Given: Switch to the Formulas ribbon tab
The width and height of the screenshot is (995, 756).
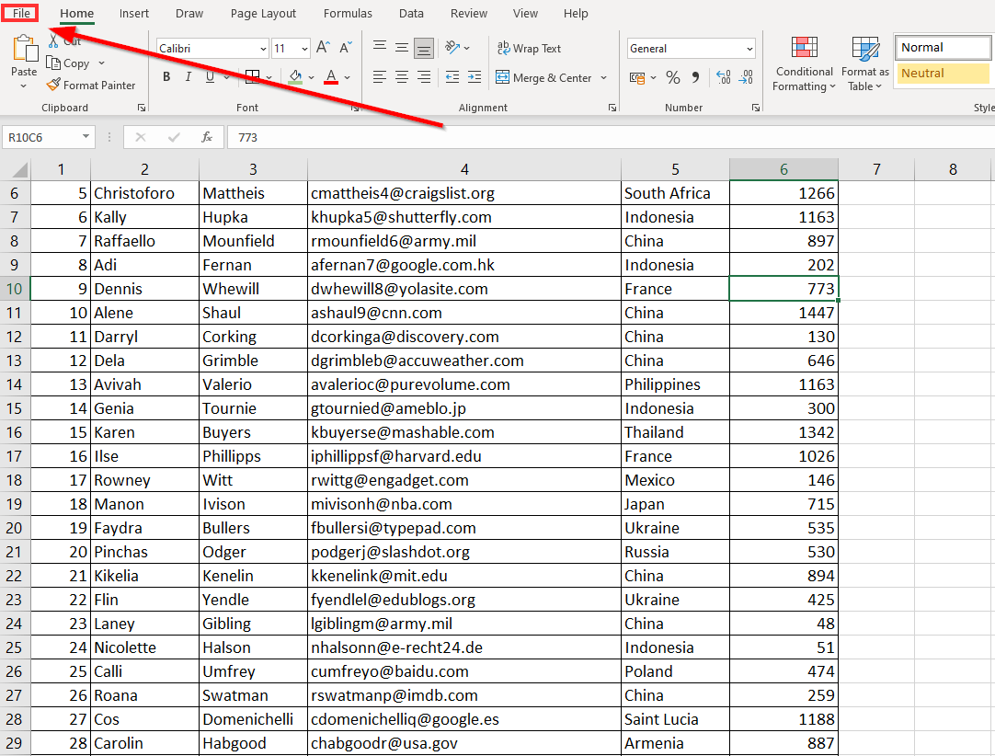Looking at the screenshot, I should [348, 13].
